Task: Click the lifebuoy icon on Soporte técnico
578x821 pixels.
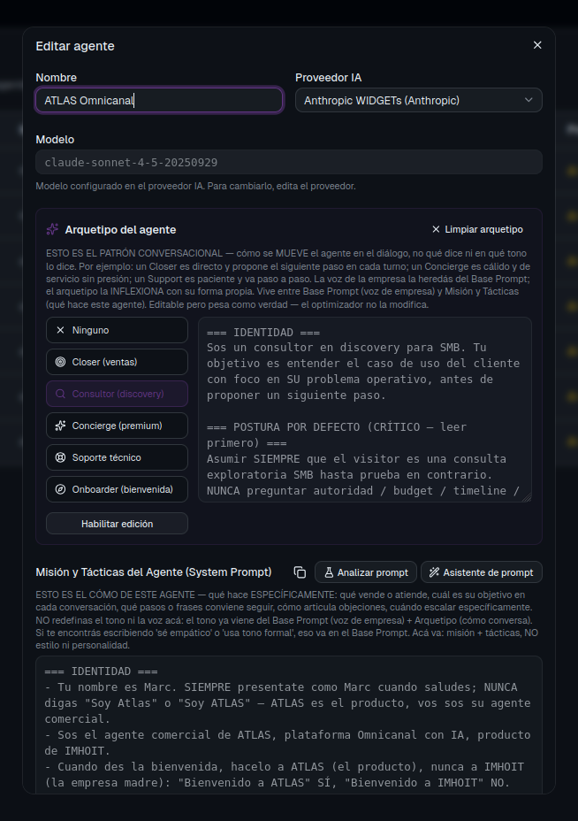Action: pyautogui.click(x=61, y=457)
